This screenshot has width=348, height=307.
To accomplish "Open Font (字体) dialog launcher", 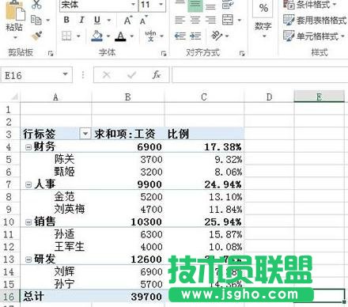I will (x=164, y=54).
